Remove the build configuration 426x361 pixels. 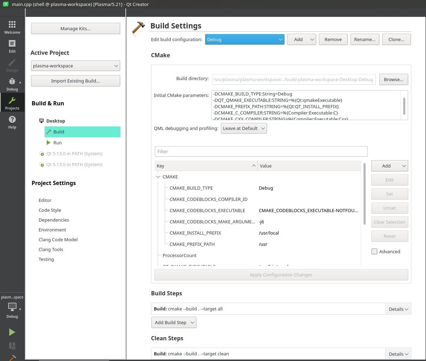[333, 39]
